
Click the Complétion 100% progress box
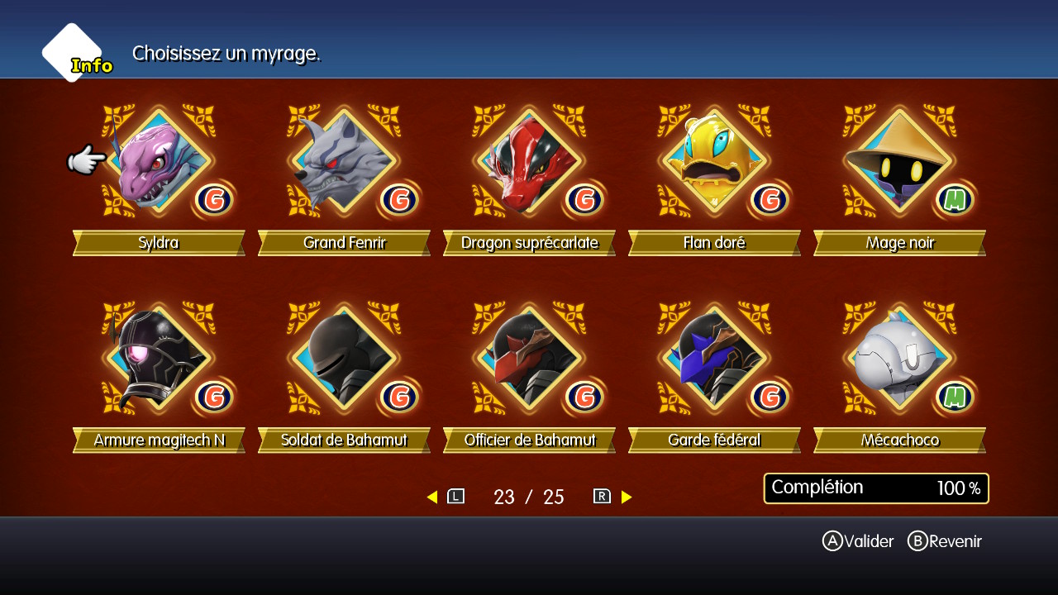pyautogui.click(x=876, y=488)
